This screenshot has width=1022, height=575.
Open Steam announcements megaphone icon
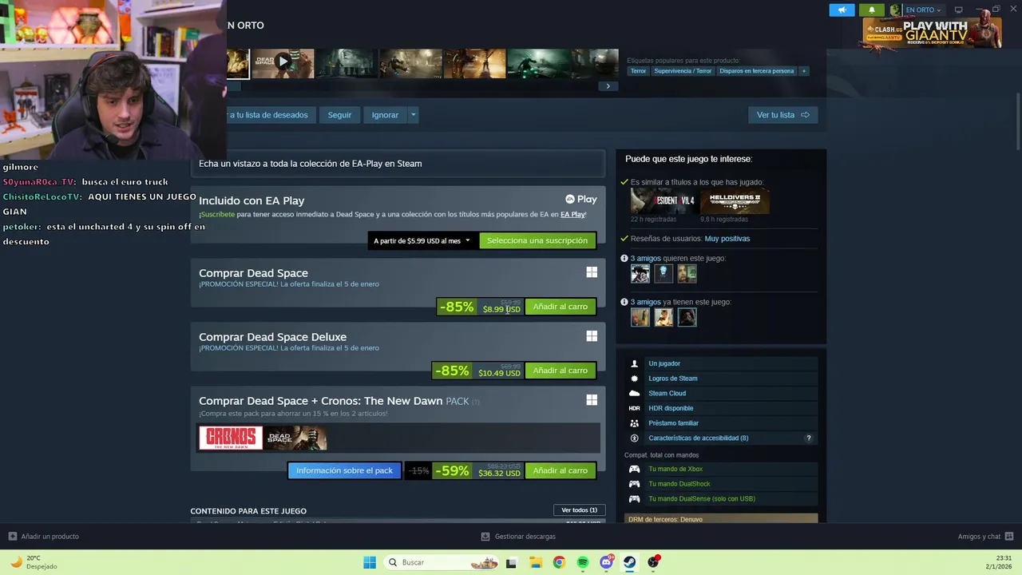coord(842,10)
